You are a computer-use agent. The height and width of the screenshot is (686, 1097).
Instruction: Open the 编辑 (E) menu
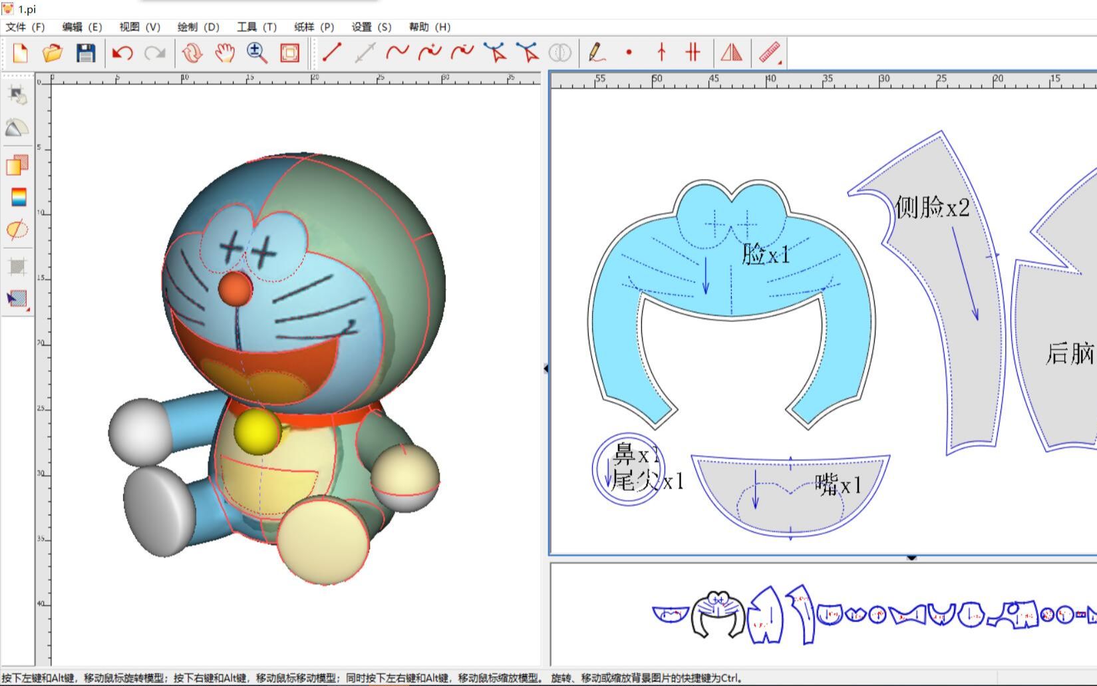pyautogui.click(x=82, y=27)
